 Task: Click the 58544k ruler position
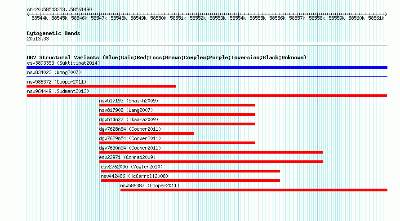[40, 18]
